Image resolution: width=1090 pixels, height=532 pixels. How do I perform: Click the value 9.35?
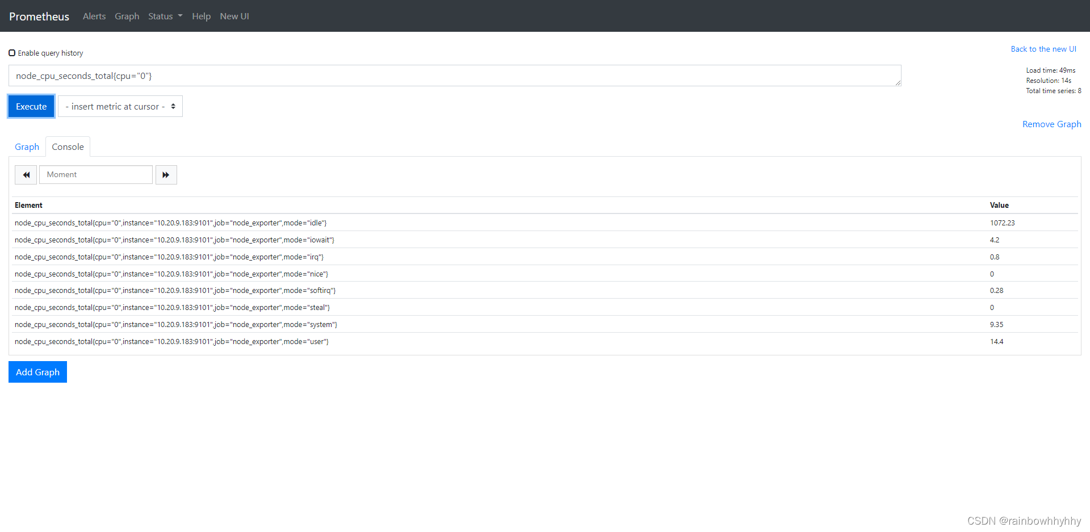tap(996, 324)
